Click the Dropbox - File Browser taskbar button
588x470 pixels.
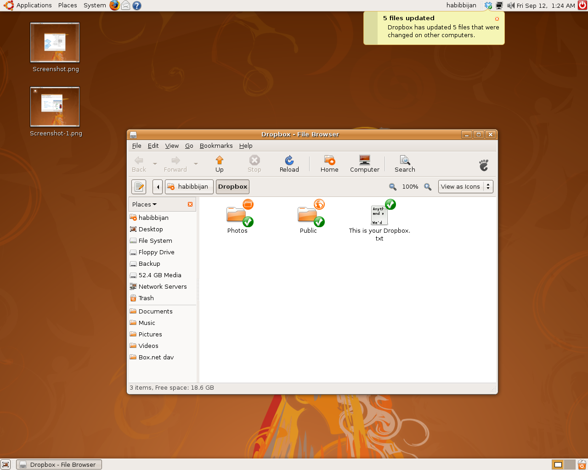pyautogui.click(x=59, y=464)
